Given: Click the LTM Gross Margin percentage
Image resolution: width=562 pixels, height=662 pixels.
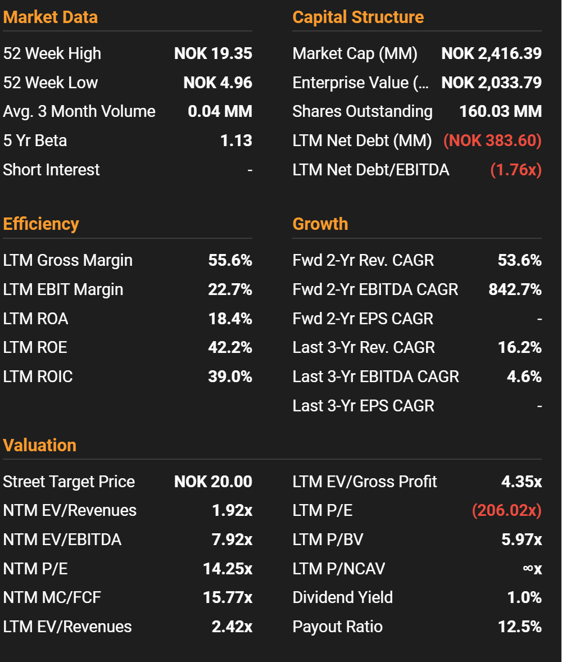Looking at the screenshot, I should pos(230,260).
